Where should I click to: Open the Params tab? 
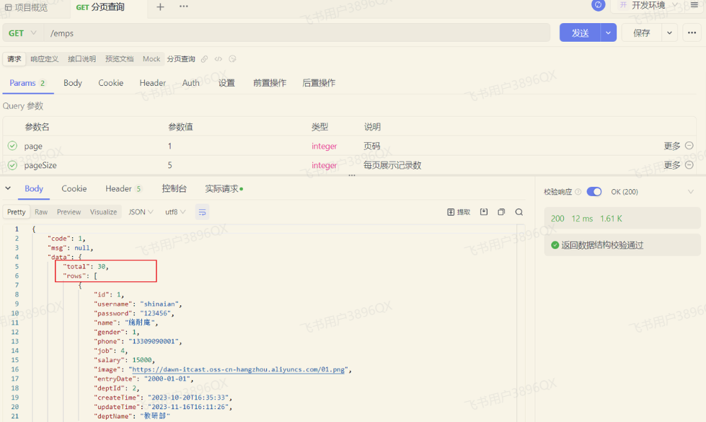(x=27, y=83)
